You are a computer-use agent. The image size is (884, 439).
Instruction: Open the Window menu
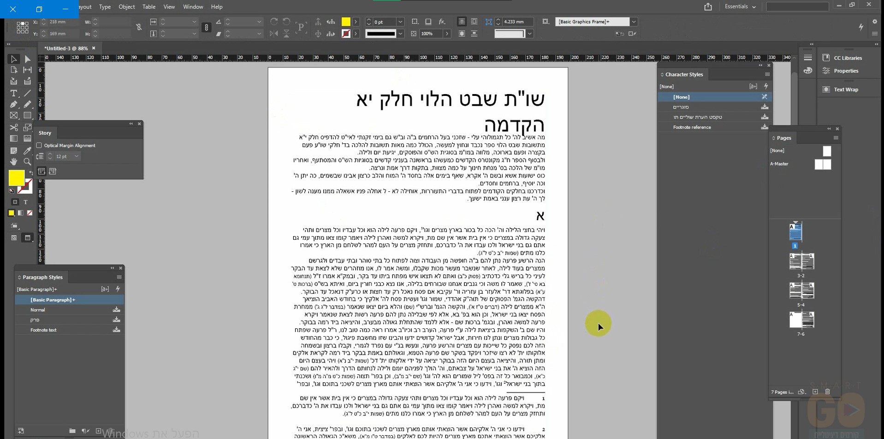point(193,6)
